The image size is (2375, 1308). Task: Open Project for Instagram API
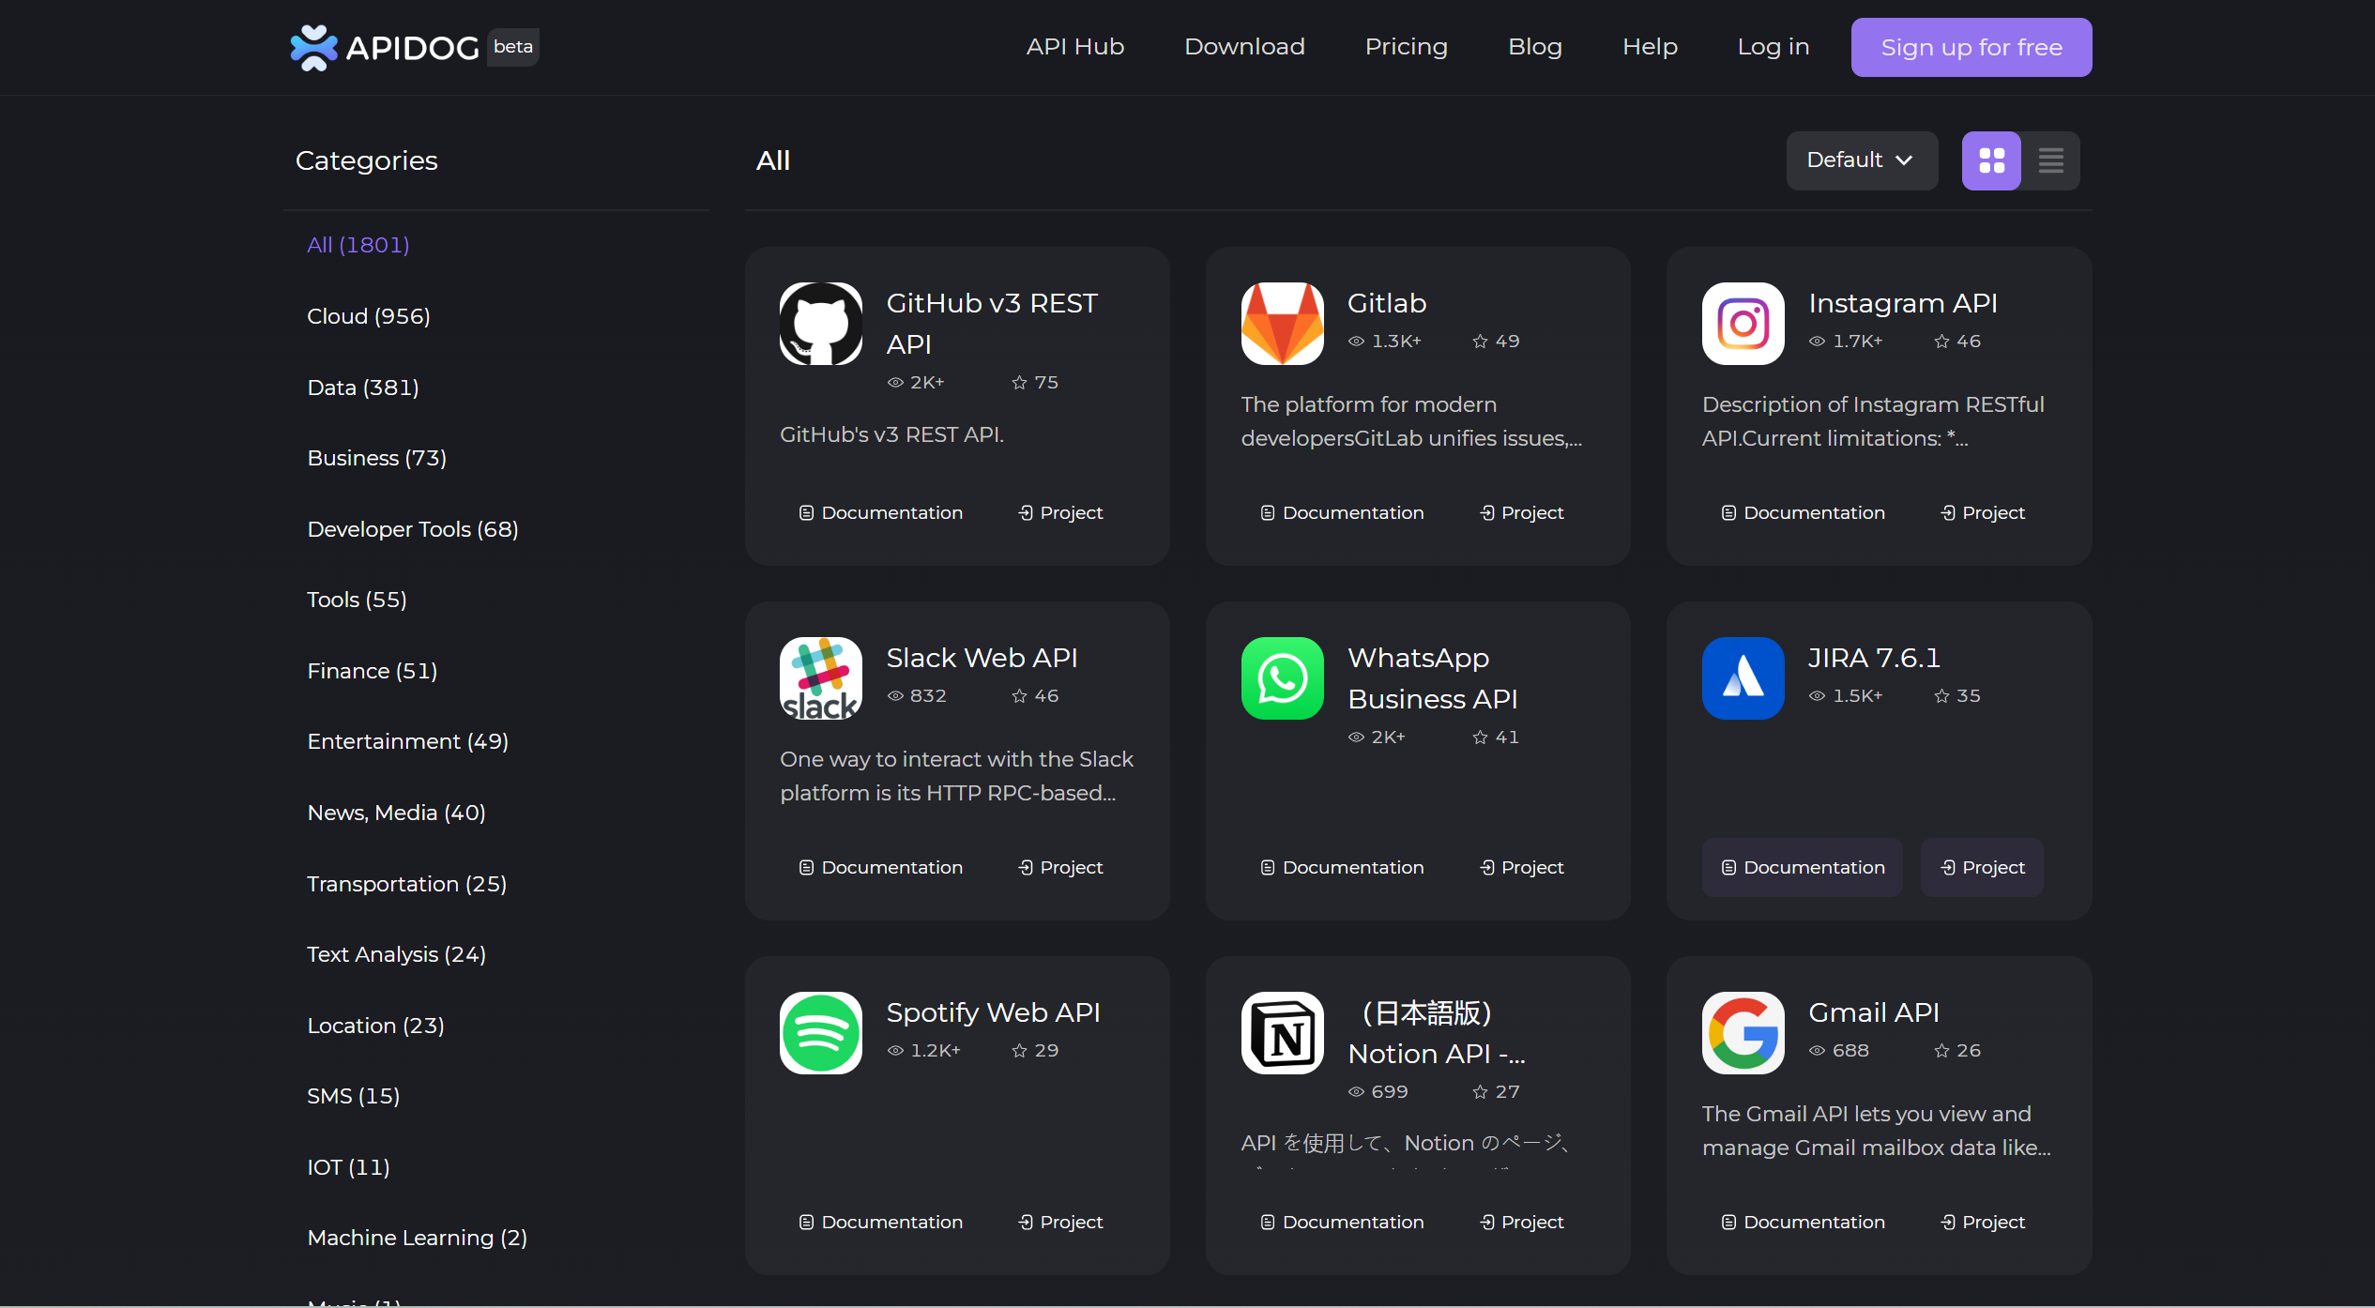(x=1982, y=512)
